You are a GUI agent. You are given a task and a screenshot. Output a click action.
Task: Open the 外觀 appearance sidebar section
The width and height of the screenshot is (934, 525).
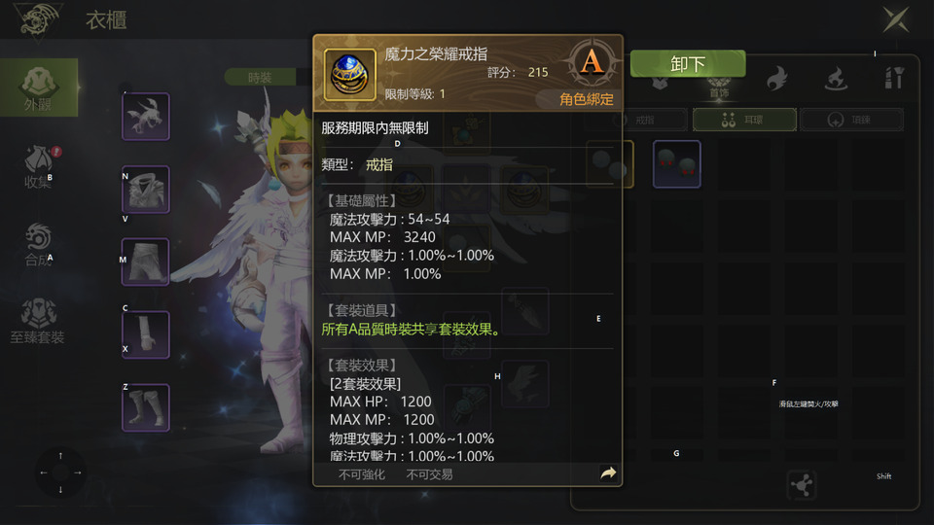pos(39,87)
